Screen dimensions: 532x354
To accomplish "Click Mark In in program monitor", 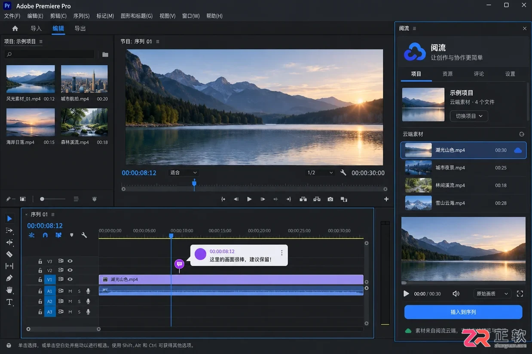I will (223, 199).
